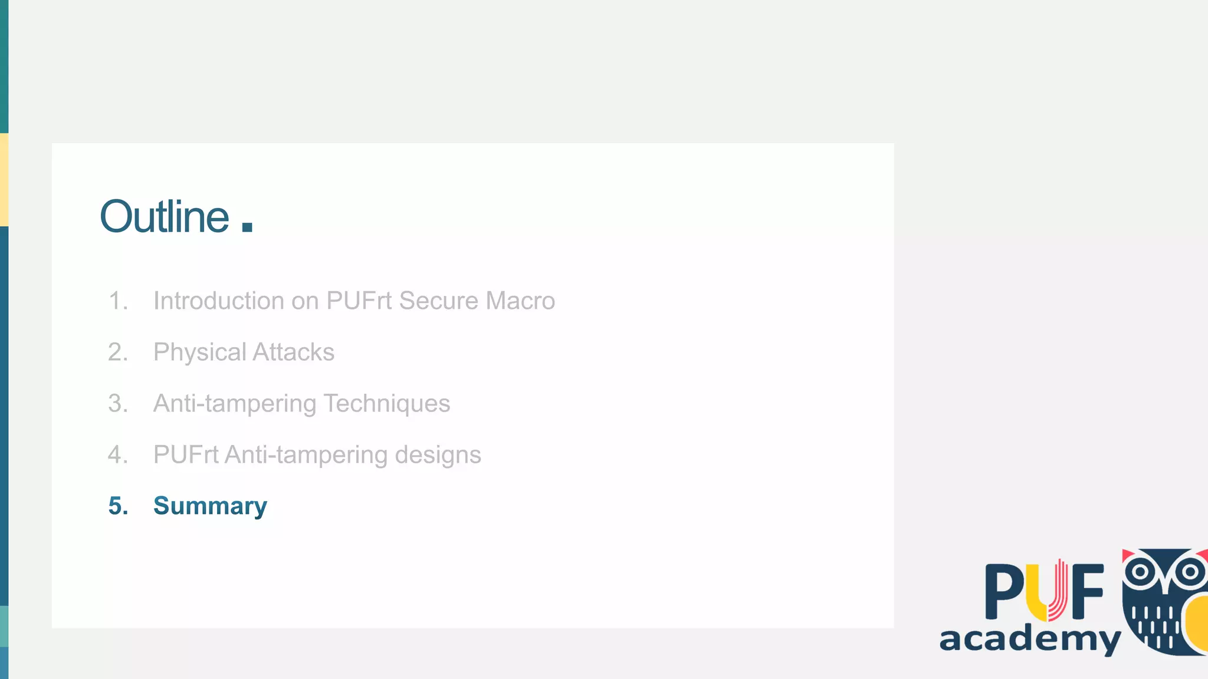Click the PUF logo lettering

1044,591
